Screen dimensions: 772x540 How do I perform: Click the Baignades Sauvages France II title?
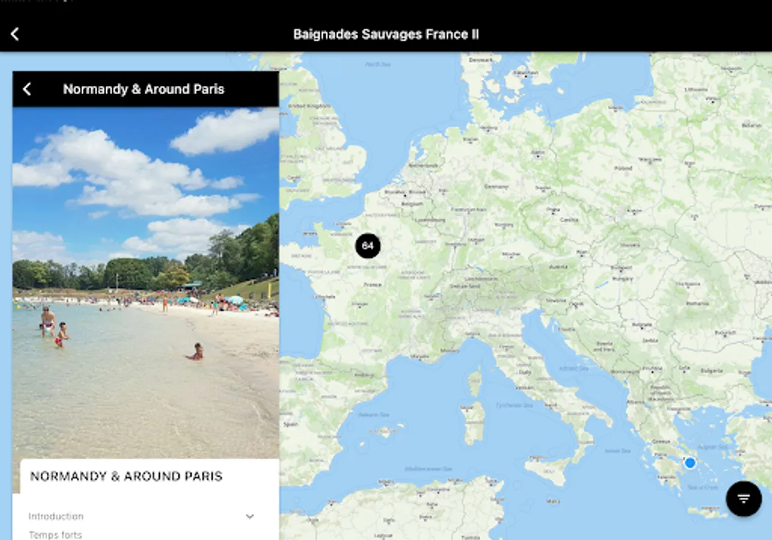click(x=386, y=34)
